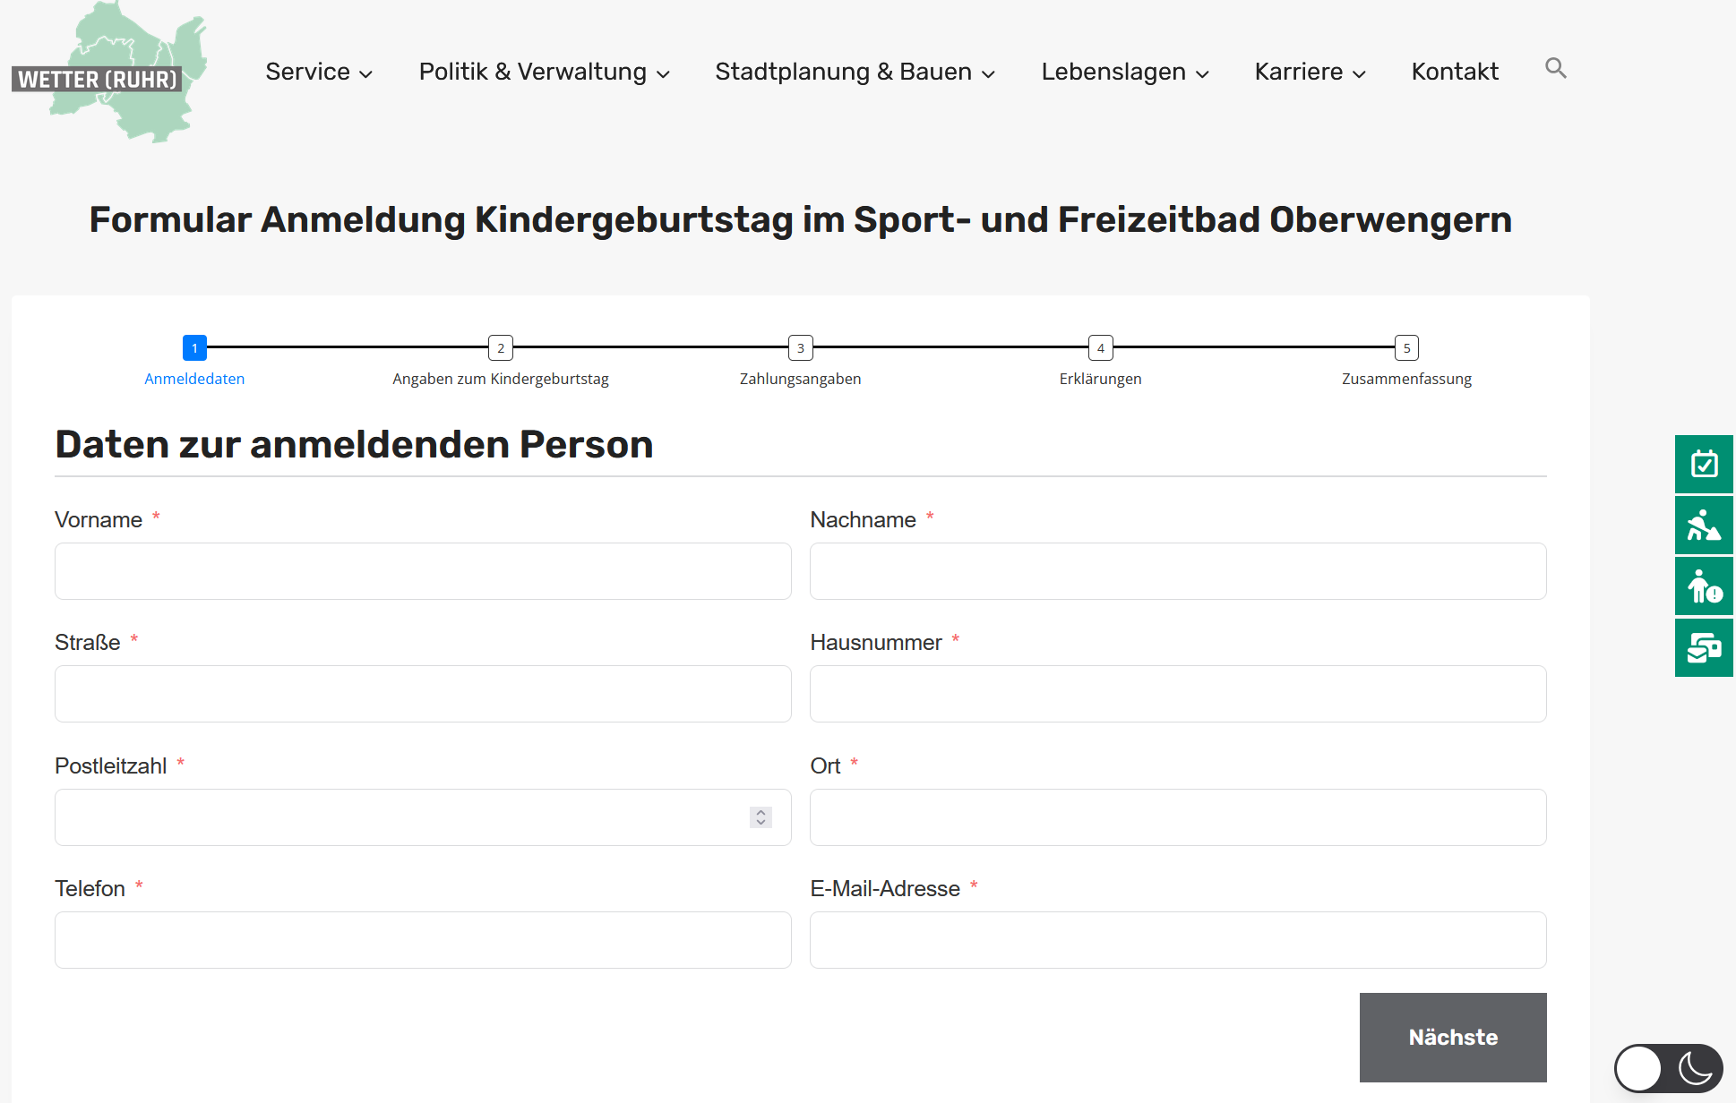1736x1103 pixels.
Task: Open the calendar checkmark sidebar icon
Action: tap(1704, 464)
